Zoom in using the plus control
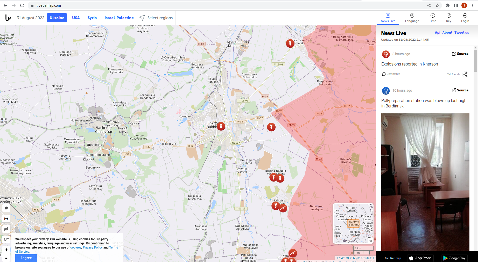 [6, 250]
